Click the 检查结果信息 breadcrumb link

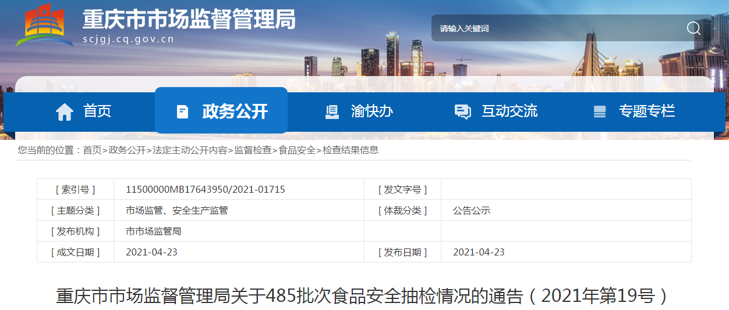tap(351, 150)
